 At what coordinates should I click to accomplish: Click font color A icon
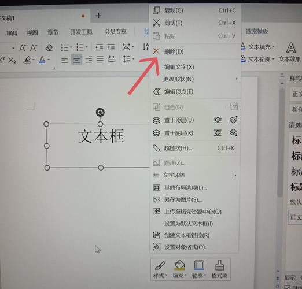pos(42,60)
